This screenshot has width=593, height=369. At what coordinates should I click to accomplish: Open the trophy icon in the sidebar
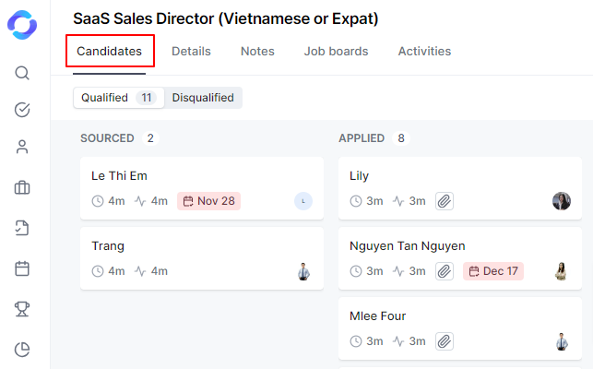pos(23,309)
